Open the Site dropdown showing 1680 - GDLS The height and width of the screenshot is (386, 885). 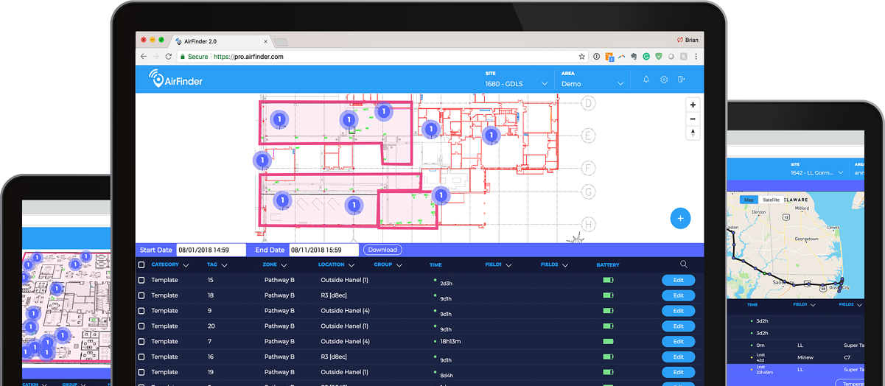tap(516, 84)
